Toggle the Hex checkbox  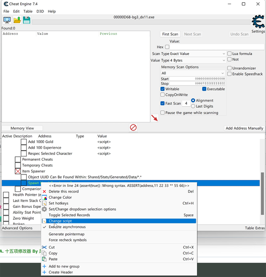point(167,47)
